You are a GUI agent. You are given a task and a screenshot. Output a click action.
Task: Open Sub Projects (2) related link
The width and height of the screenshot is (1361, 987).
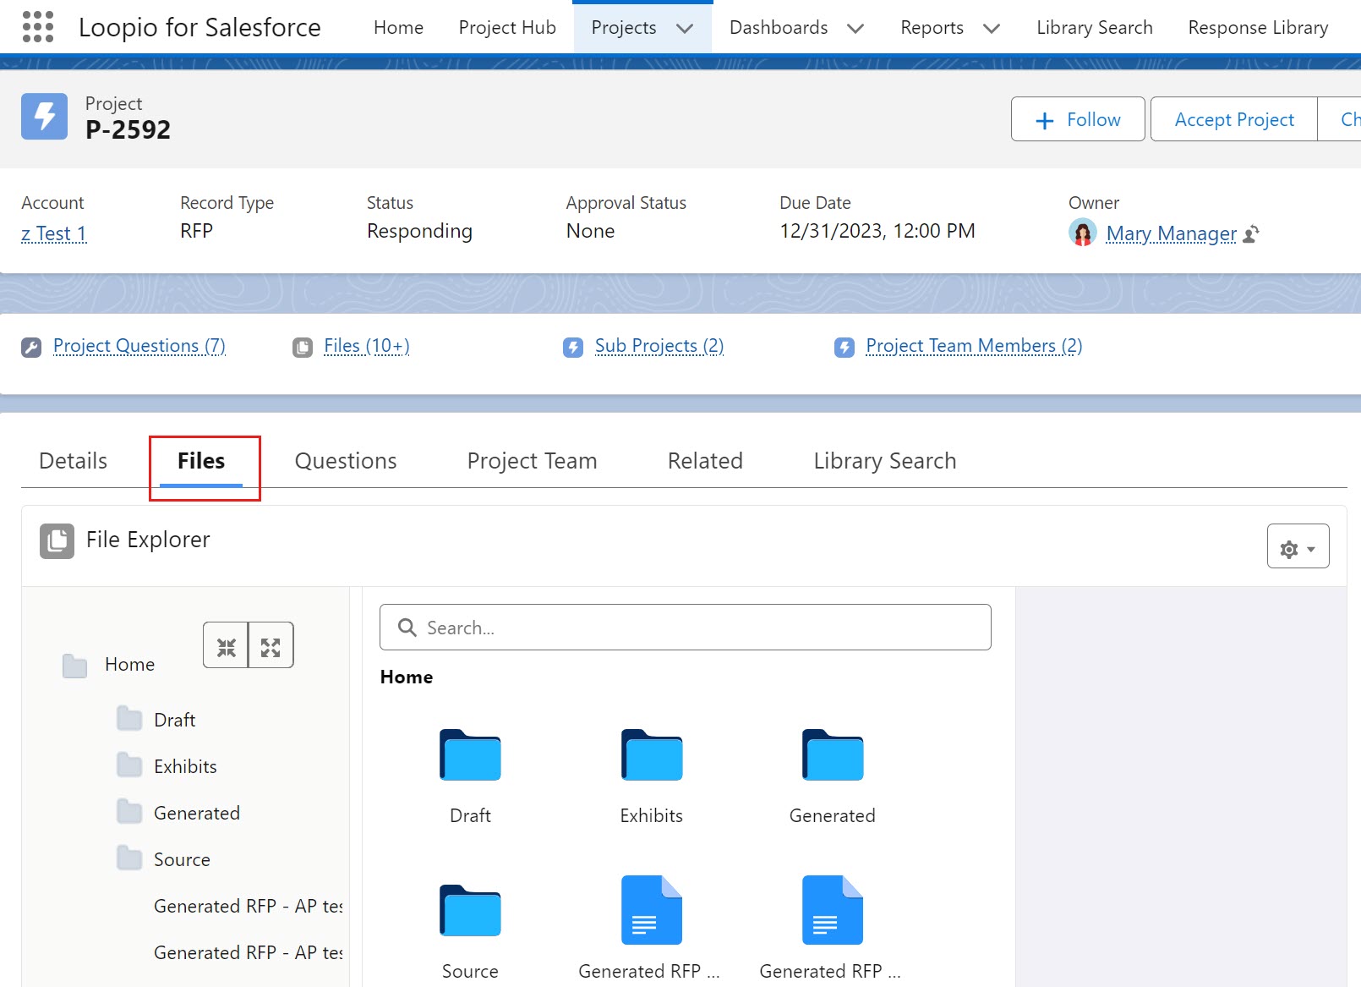[x=659, y=346]
